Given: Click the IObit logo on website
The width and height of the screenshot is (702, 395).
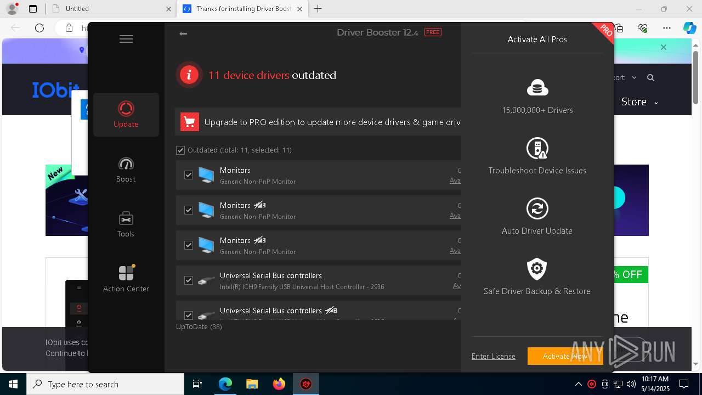Looking at the screenshot, I should pos(56,90).
